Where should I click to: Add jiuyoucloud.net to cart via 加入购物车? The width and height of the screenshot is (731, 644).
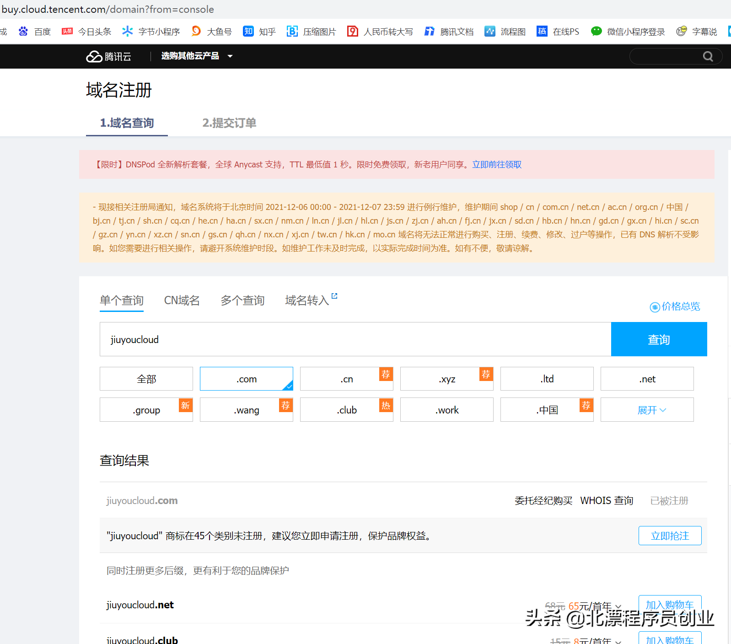(x=670, y=605)
